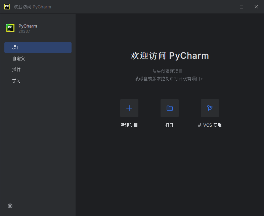Close the PyCharm welcome window
The width and height of the screenshot is (264, 216).
click(x=256, y=7)
